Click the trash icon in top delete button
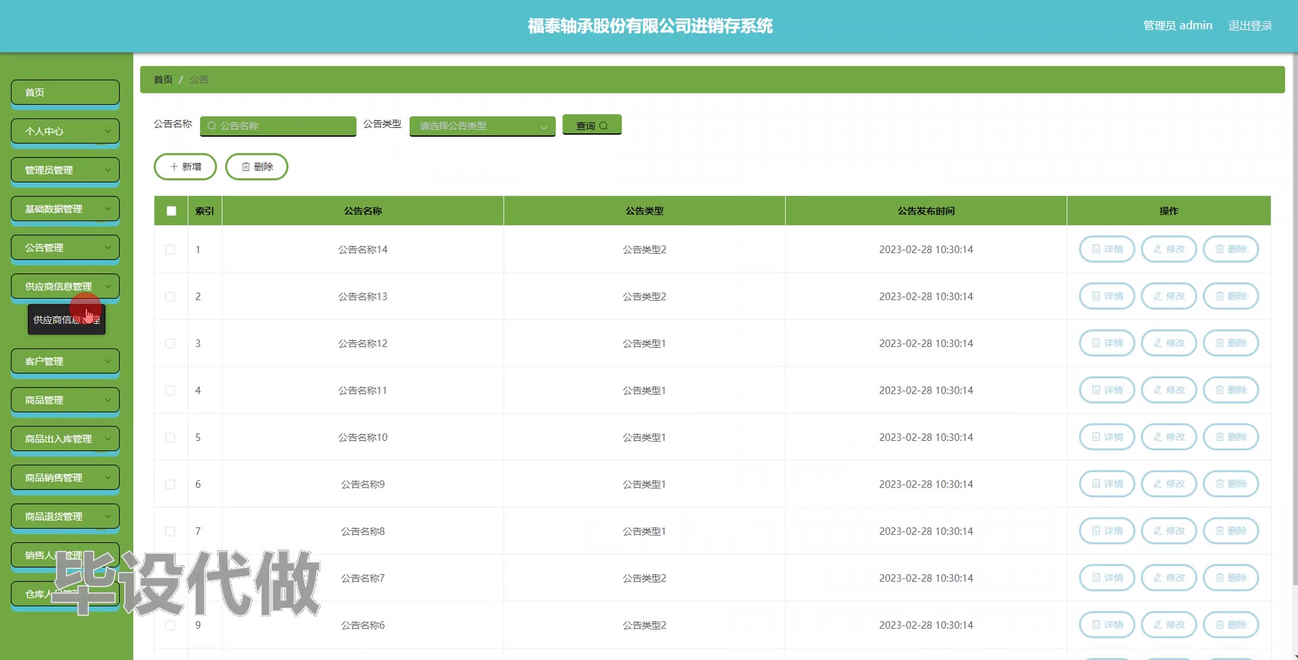The image size is (1298, 660). pyautogui.click(x=246, y=166)
